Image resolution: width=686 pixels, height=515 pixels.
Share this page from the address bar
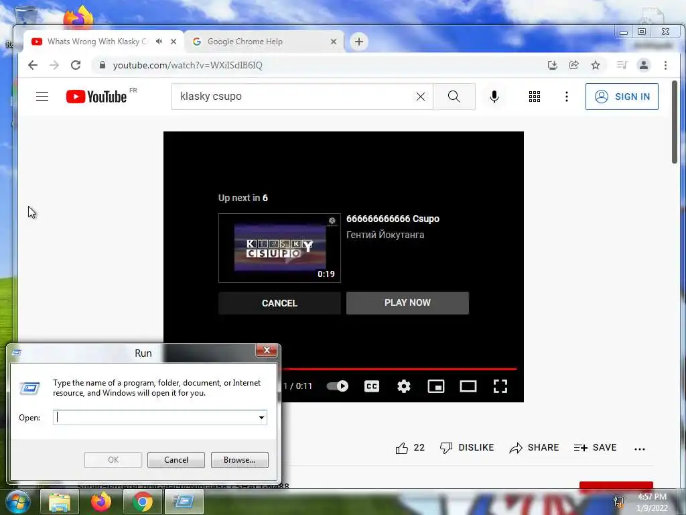574,65
